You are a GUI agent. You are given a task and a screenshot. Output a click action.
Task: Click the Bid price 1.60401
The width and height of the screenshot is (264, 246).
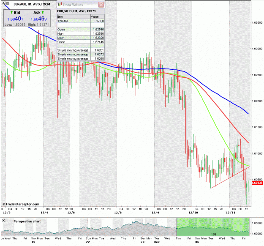pyautogui.click(x=15, y=19)
